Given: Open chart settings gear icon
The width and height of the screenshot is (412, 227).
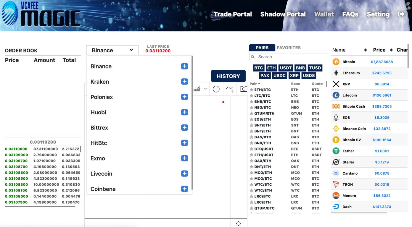Looking at the screenshot, I should 238,223.
